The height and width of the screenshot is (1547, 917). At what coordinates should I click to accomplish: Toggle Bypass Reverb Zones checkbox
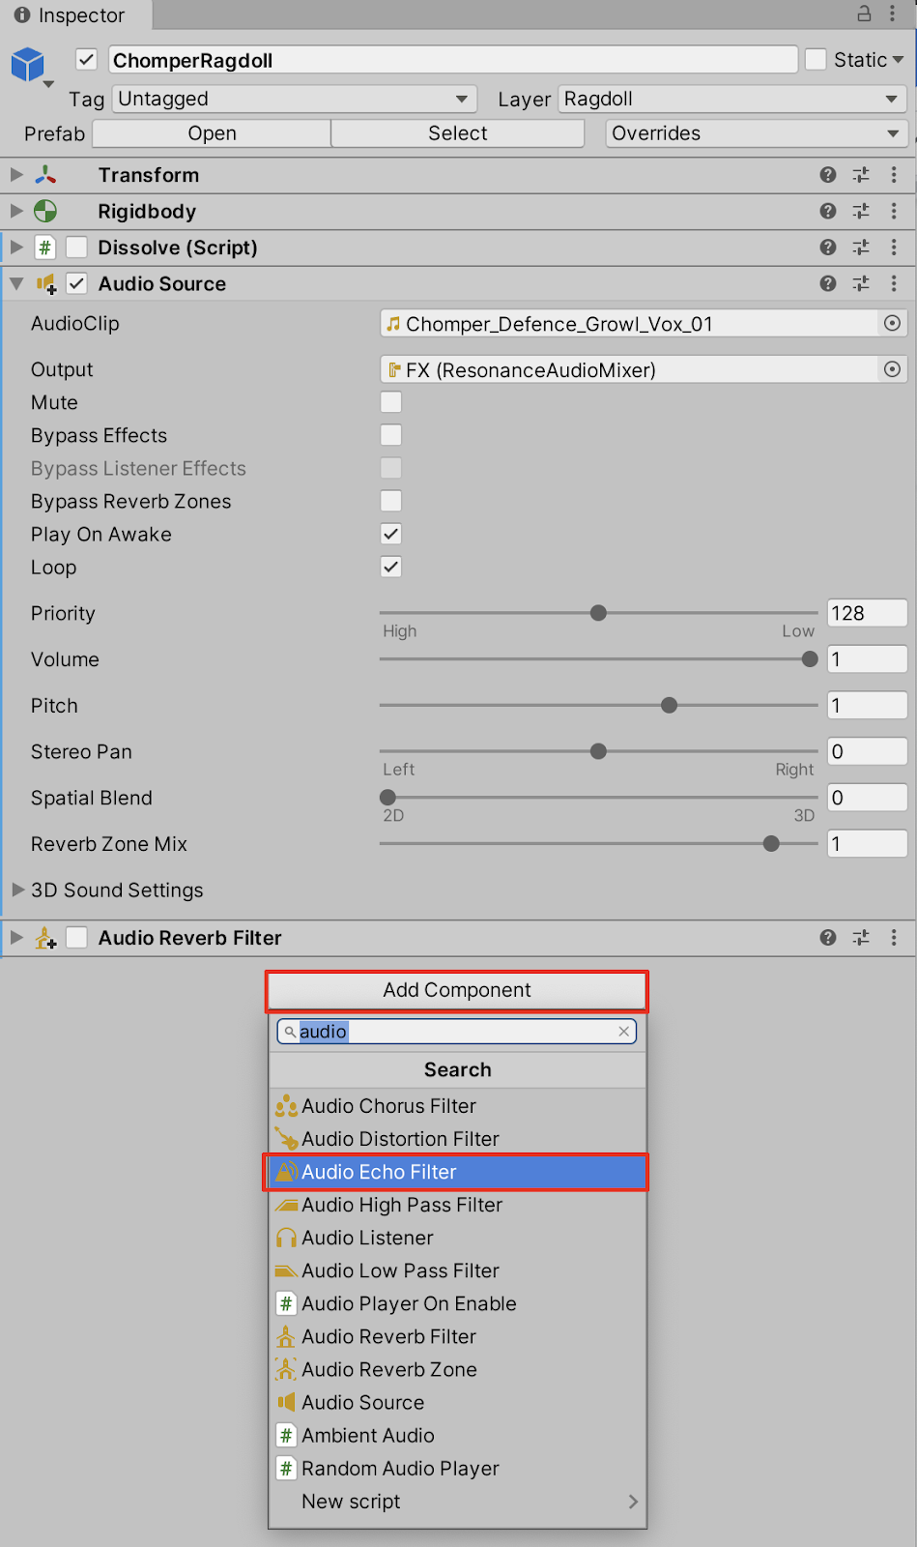(x=391, y=501)
